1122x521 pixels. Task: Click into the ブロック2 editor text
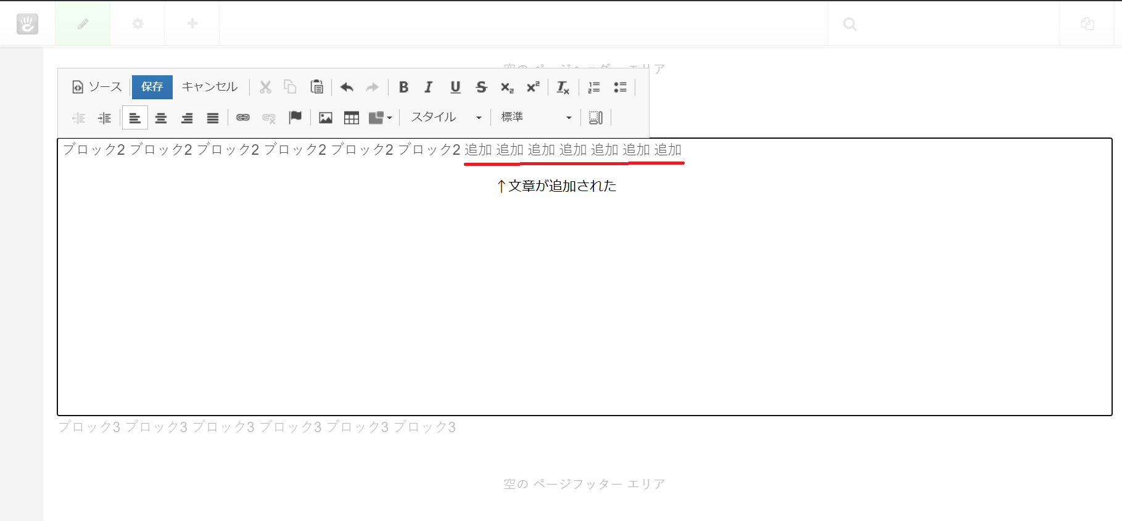(x=262, y=150)
